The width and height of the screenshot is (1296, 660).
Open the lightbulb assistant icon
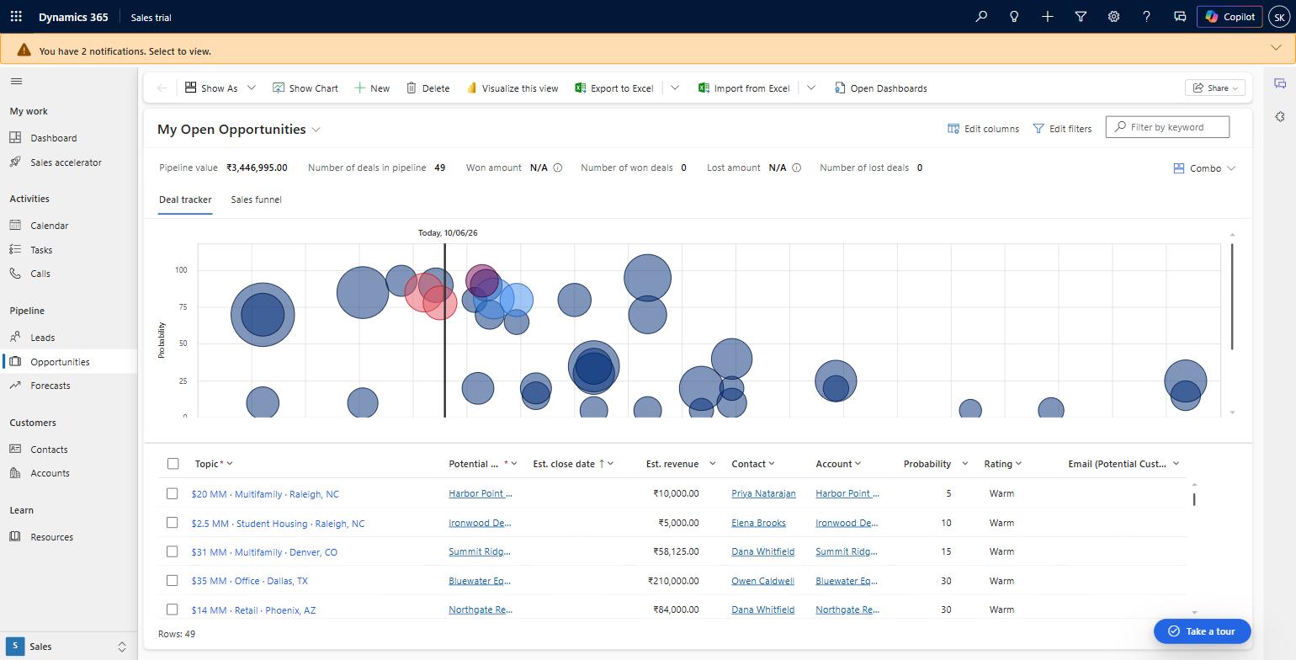pyautogui.click(x=1014, y=17)
